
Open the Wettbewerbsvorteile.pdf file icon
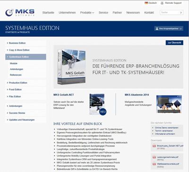(x=154, y=164)
